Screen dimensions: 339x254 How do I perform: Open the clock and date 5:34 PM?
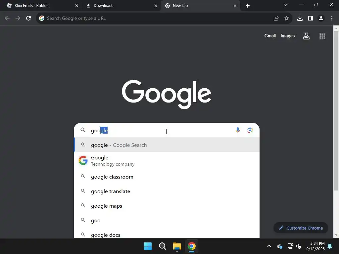(x=315, y=246)
